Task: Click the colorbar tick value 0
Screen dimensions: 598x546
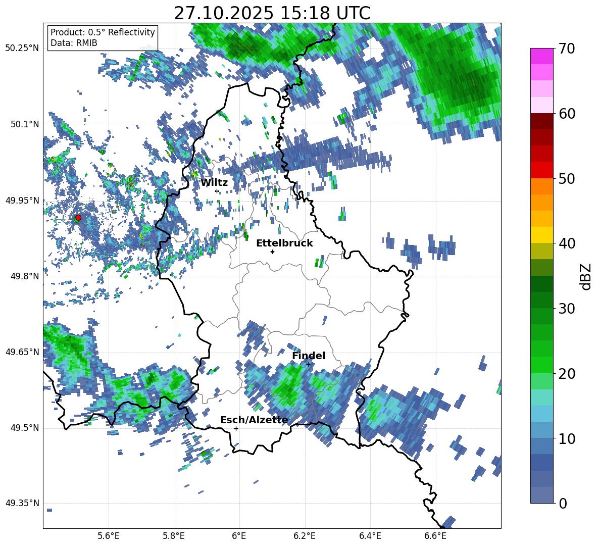Action: tap(562, 503)
